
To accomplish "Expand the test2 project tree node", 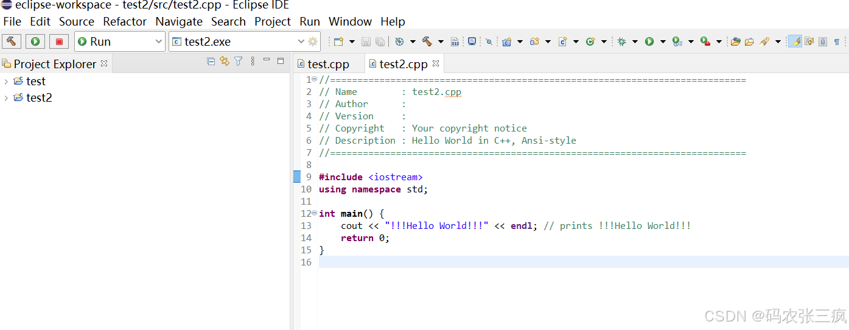I will (6, 97).
